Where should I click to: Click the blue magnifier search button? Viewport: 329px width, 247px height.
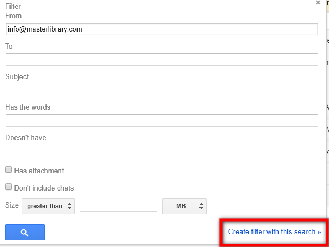coord(25,232)
